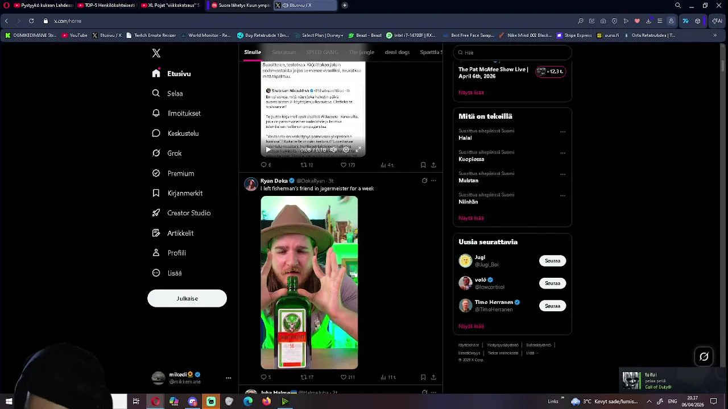Click the Julkaise post button
This screenshot has height=409, width=728.
pos(187,298)
